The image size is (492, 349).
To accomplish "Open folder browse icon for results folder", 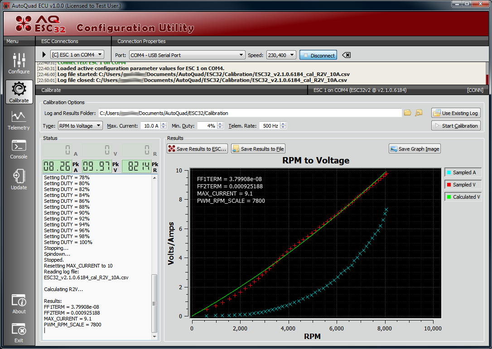I will [407, 113].
